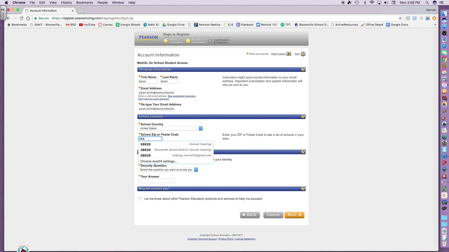This screenshot has width=449, height=252.
Task: Click the Video Tutorial text link
Action: pos(278,54)
